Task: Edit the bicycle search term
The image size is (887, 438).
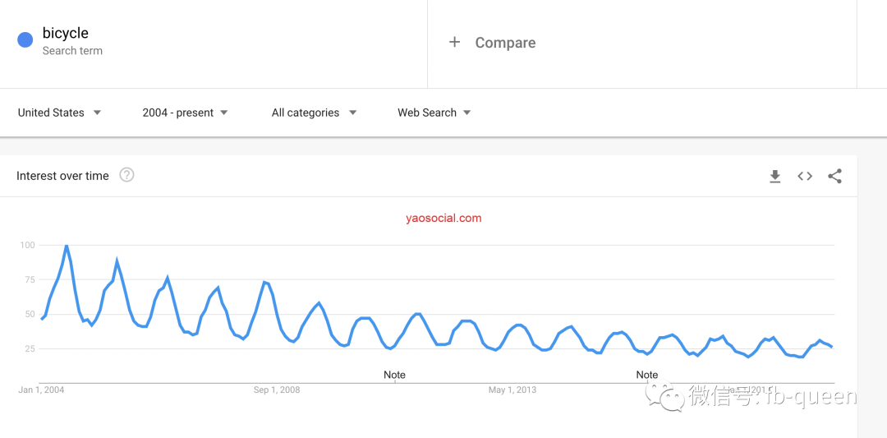Action: pyautogui.click(x=66, y=34)
